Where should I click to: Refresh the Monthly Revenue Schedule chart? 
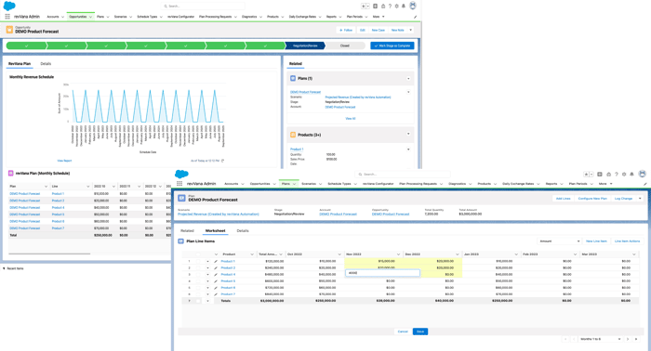(x=223, y=161)
